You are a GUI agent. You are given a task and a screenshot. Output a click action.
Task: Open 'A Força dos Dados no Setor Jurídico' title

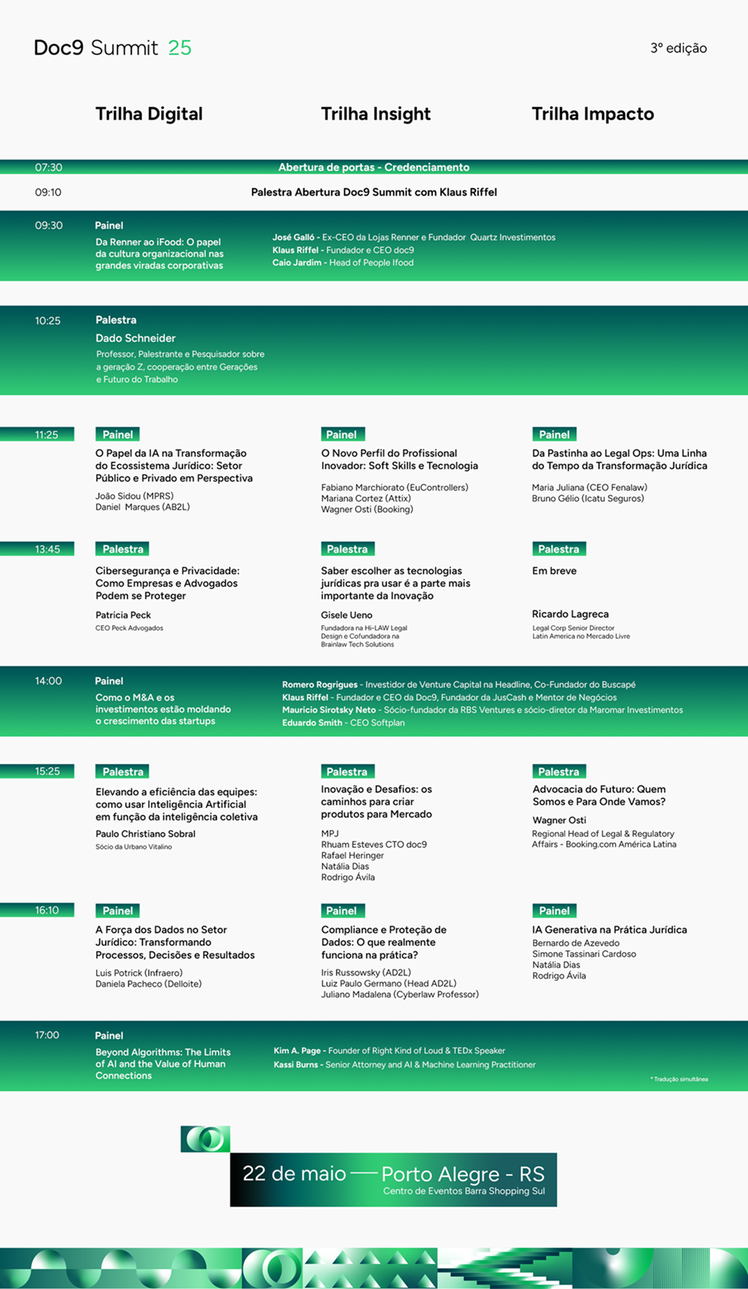[x=175, y=943]
